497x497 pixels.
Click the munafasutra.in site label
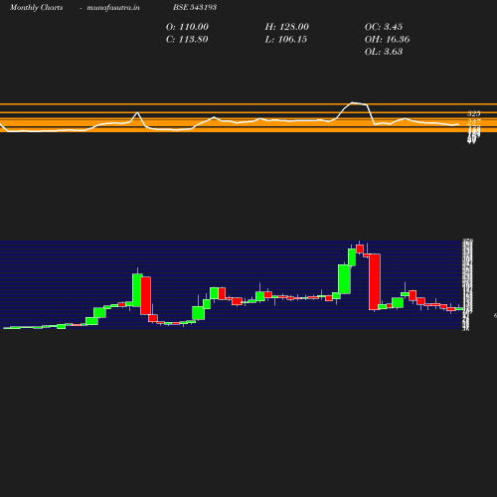point(113,7)
